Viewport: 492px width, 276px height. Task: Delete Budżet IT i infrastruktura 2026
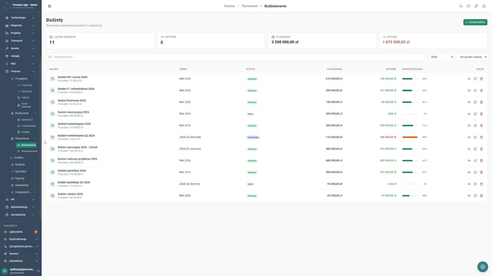click(481, 91)
